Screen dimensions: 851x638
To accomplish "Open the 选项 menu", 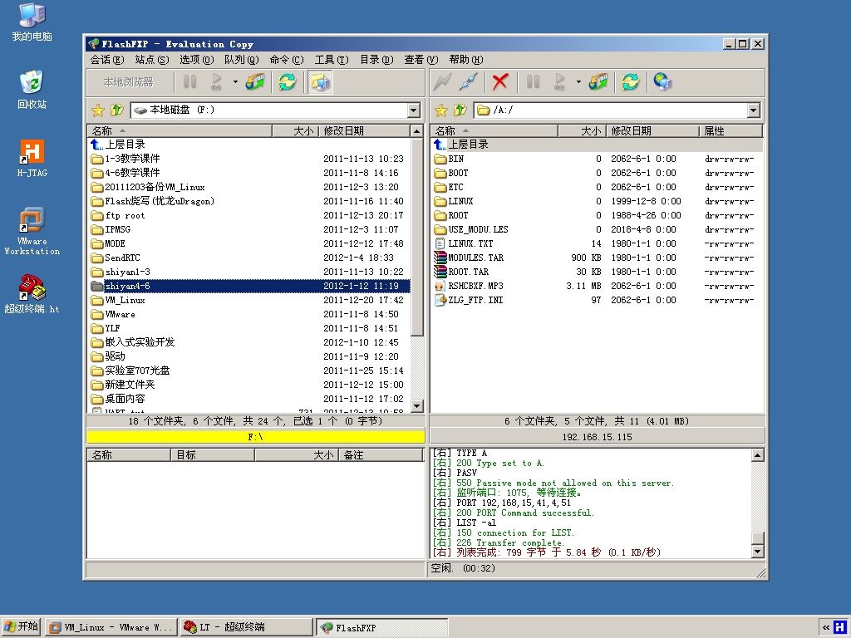I will coord(196,60).
